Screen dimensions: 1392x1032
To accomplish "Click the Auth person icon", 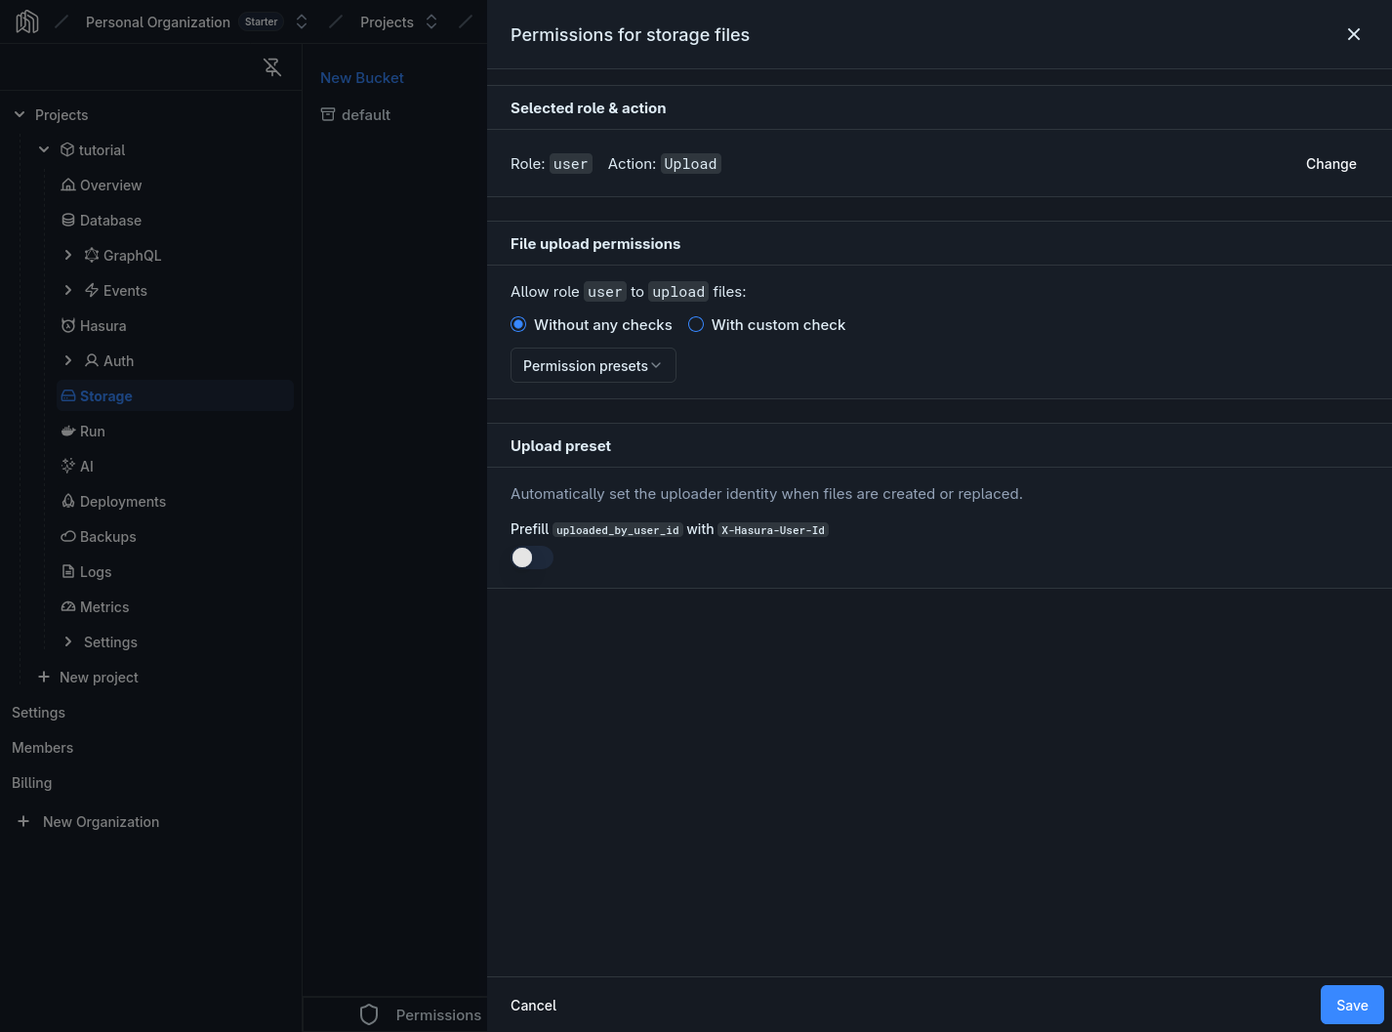I will point(92,360).
